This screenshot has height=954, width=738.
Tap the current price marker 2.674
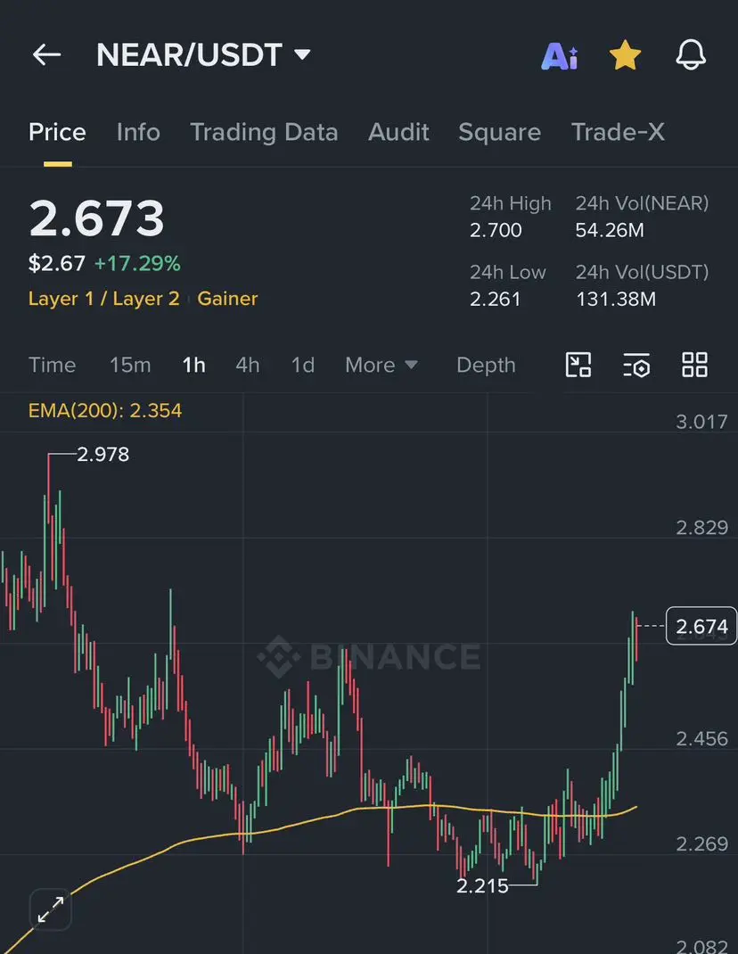[701, 626]
